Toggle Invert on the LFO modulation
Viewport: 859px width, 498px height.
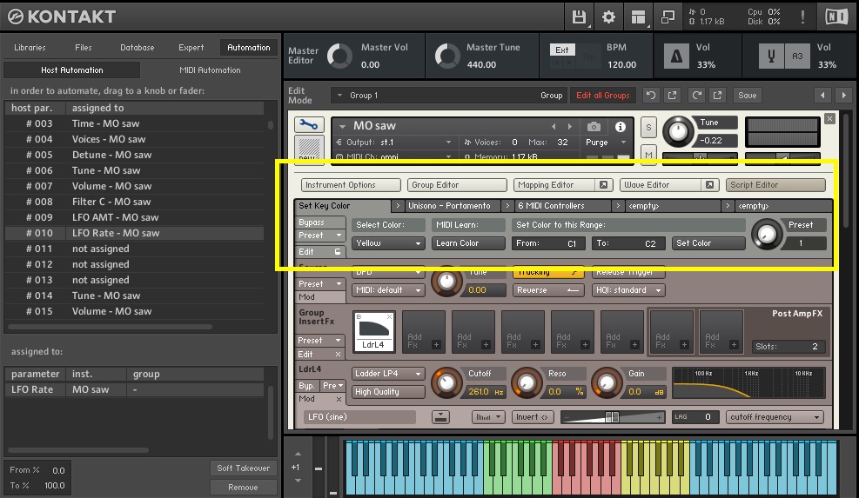(532, 417)
